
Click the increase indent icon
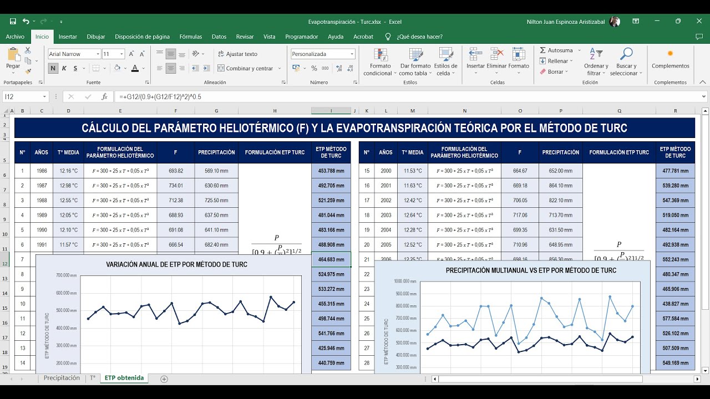click(207, 68)
